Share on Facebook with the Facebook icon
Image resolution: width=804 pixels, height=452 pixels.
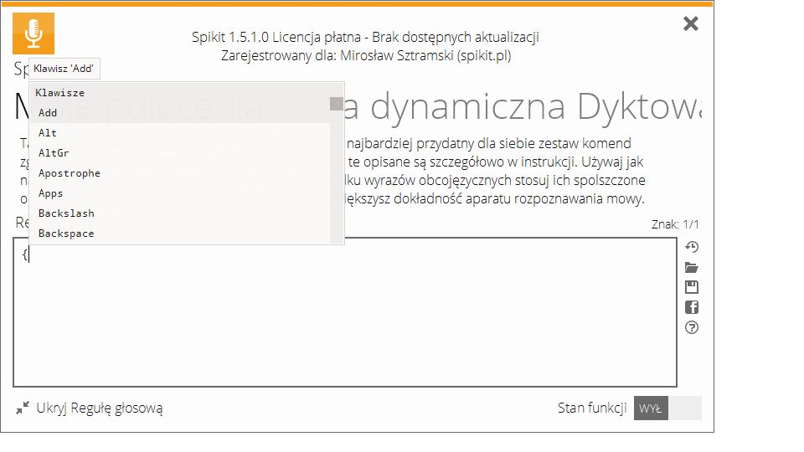point(692,307)
